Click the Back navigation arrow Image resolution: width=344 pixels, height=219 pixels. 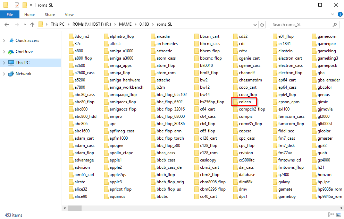[7, 25]
